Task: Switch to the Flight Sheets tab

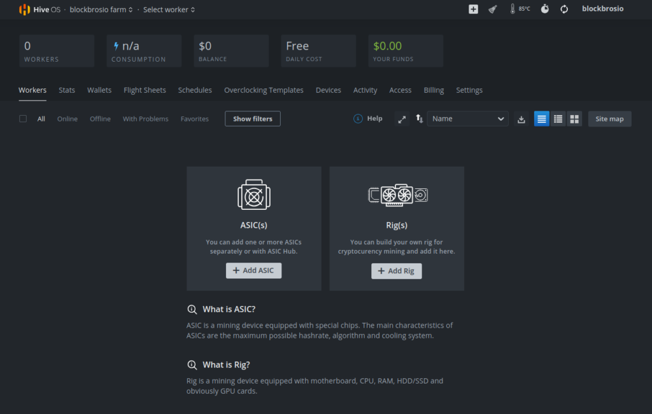Action: pyautogui.click(x=145, y=90)
